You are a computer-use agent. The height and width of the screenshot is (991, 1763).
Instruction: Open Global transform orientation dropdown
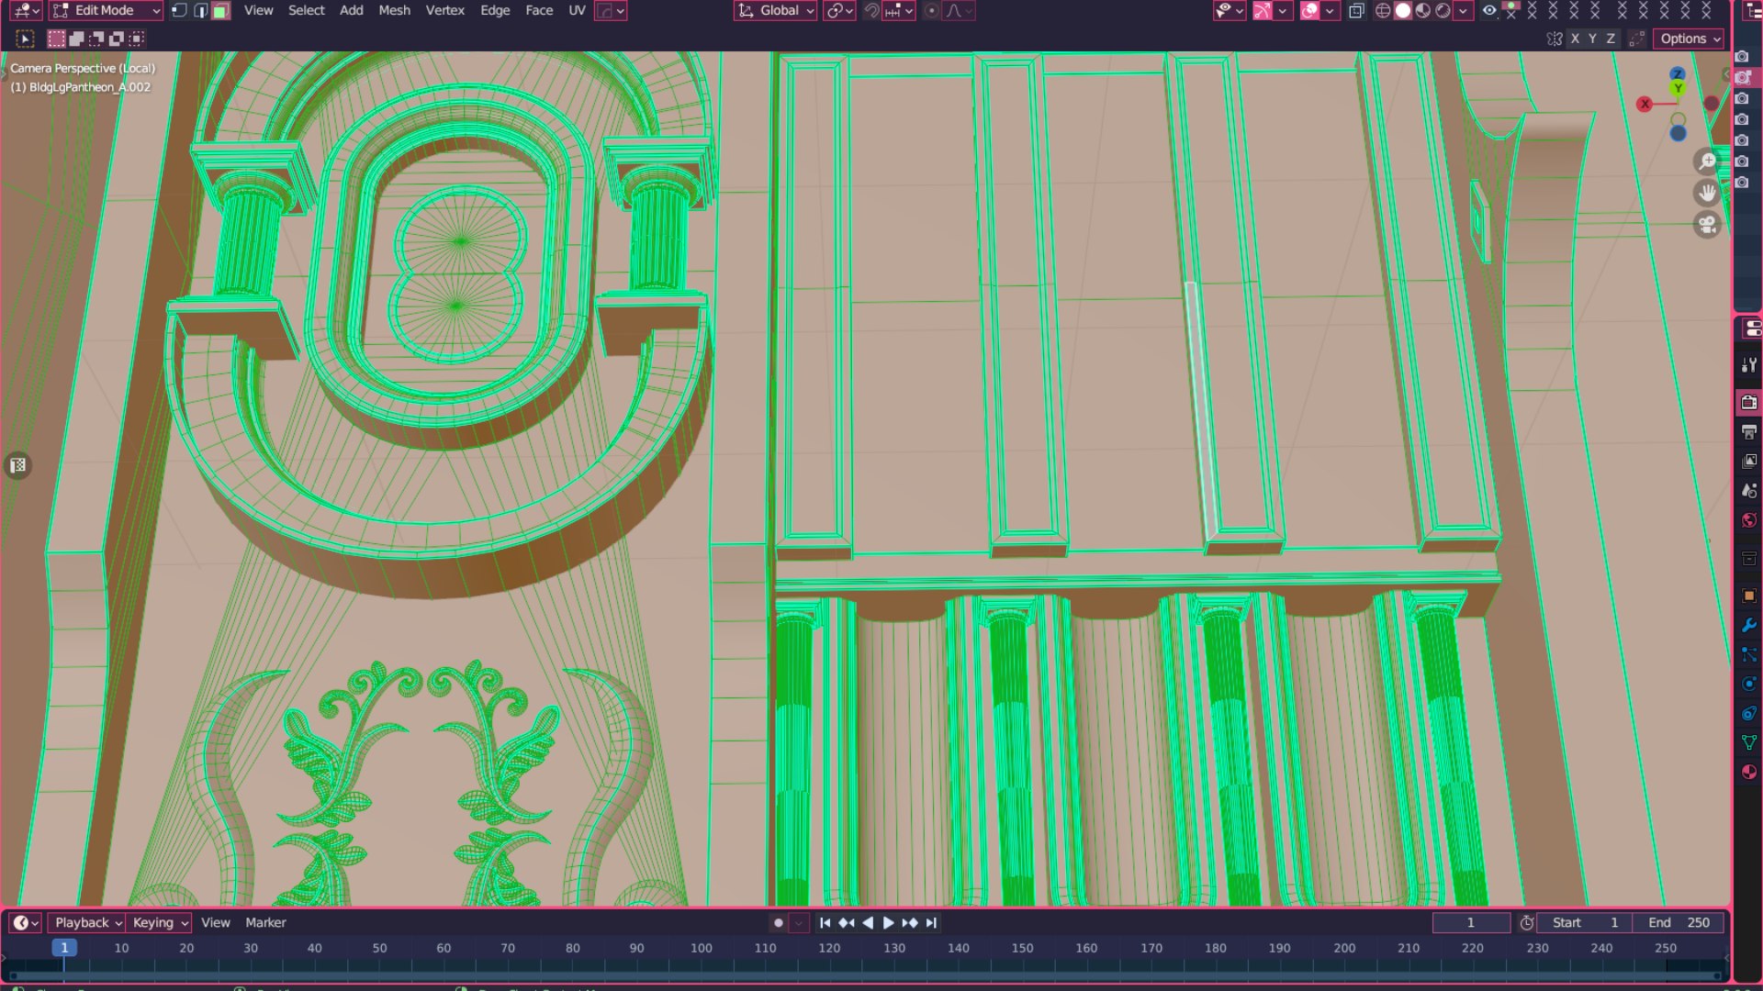click(x=776, y=11)
